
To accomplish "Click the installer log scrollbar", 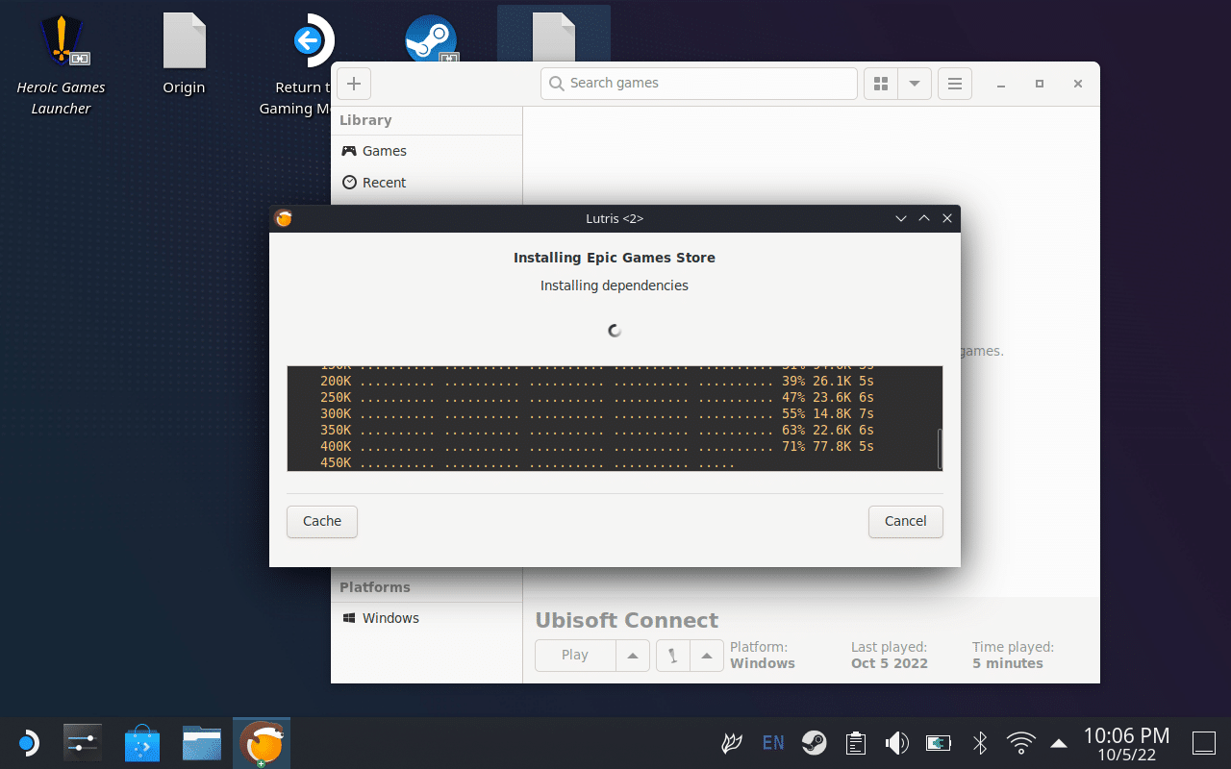I will pos(939,448).
